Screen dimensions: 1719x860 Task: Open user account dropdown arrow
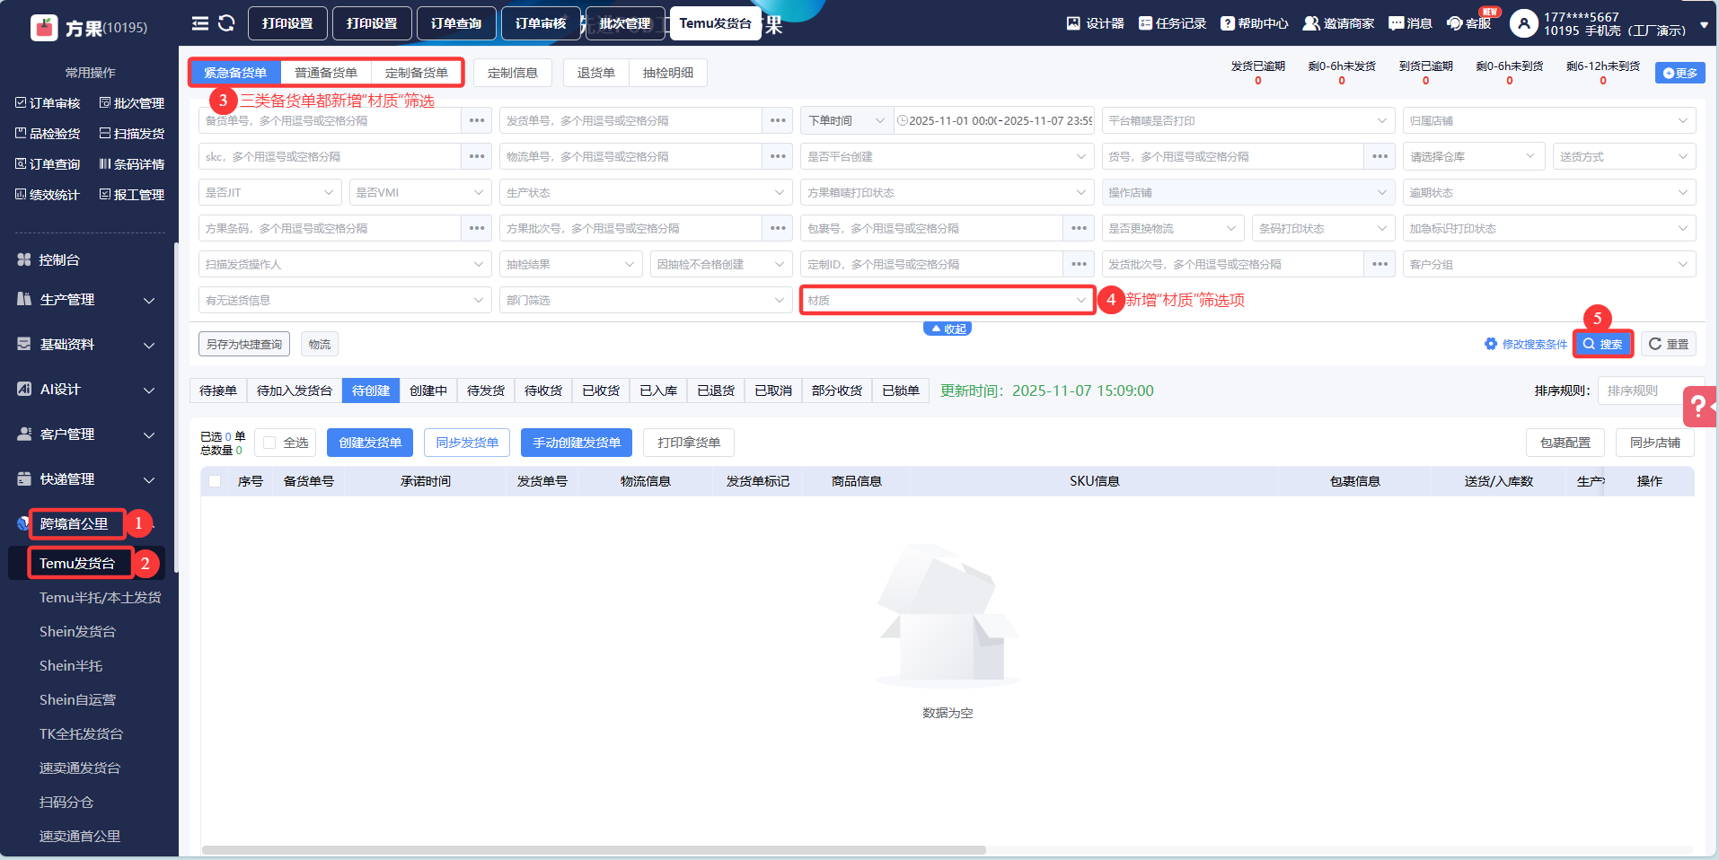(x=1704, y=25)
